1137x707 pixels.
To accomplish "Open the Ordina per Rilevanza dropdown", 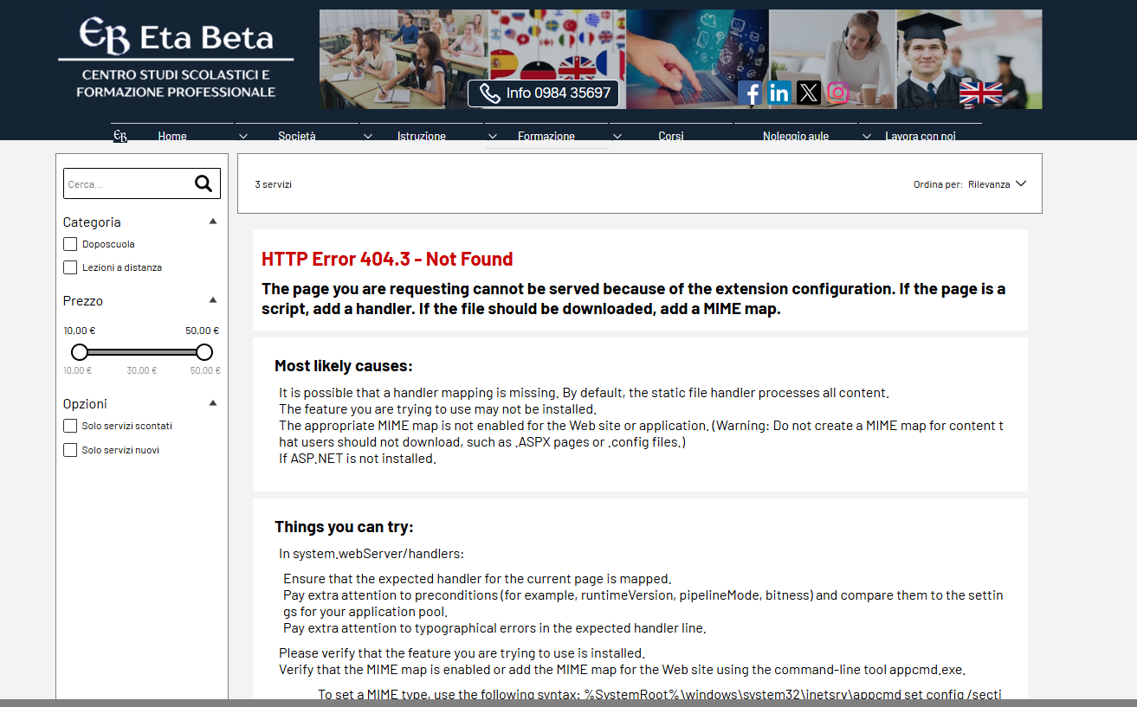I will coord(996,184).
